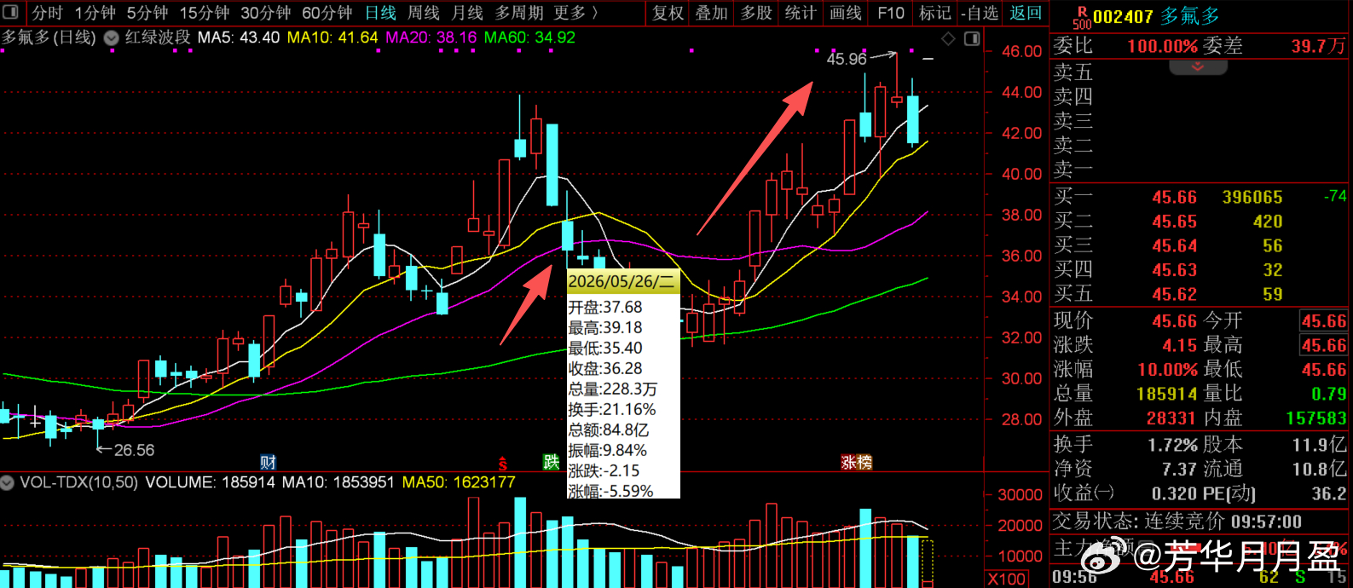Open the indicator dropdown next to 多氟多(日线)
The width and height of the screenshot is (1353, 588).
(x=111, y=37)
